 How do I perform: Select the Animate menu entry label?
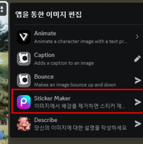(x=45, y=33)
